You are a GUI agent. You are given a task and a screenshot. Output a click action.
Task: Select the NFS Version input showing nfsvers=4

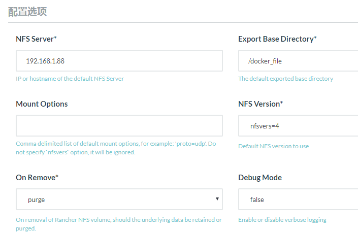pyautogui.click(x=298, y=125)
